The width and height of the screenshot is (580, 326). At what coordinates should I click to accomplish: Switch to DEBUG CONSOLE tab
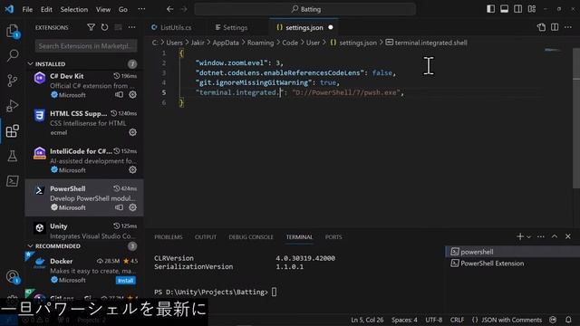(251, 237)
